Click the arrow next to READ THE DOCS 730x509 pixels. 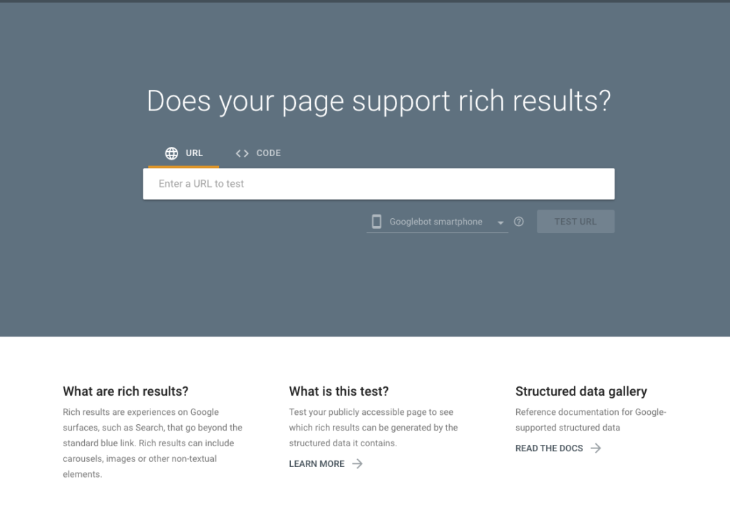[x=595, y=448]
